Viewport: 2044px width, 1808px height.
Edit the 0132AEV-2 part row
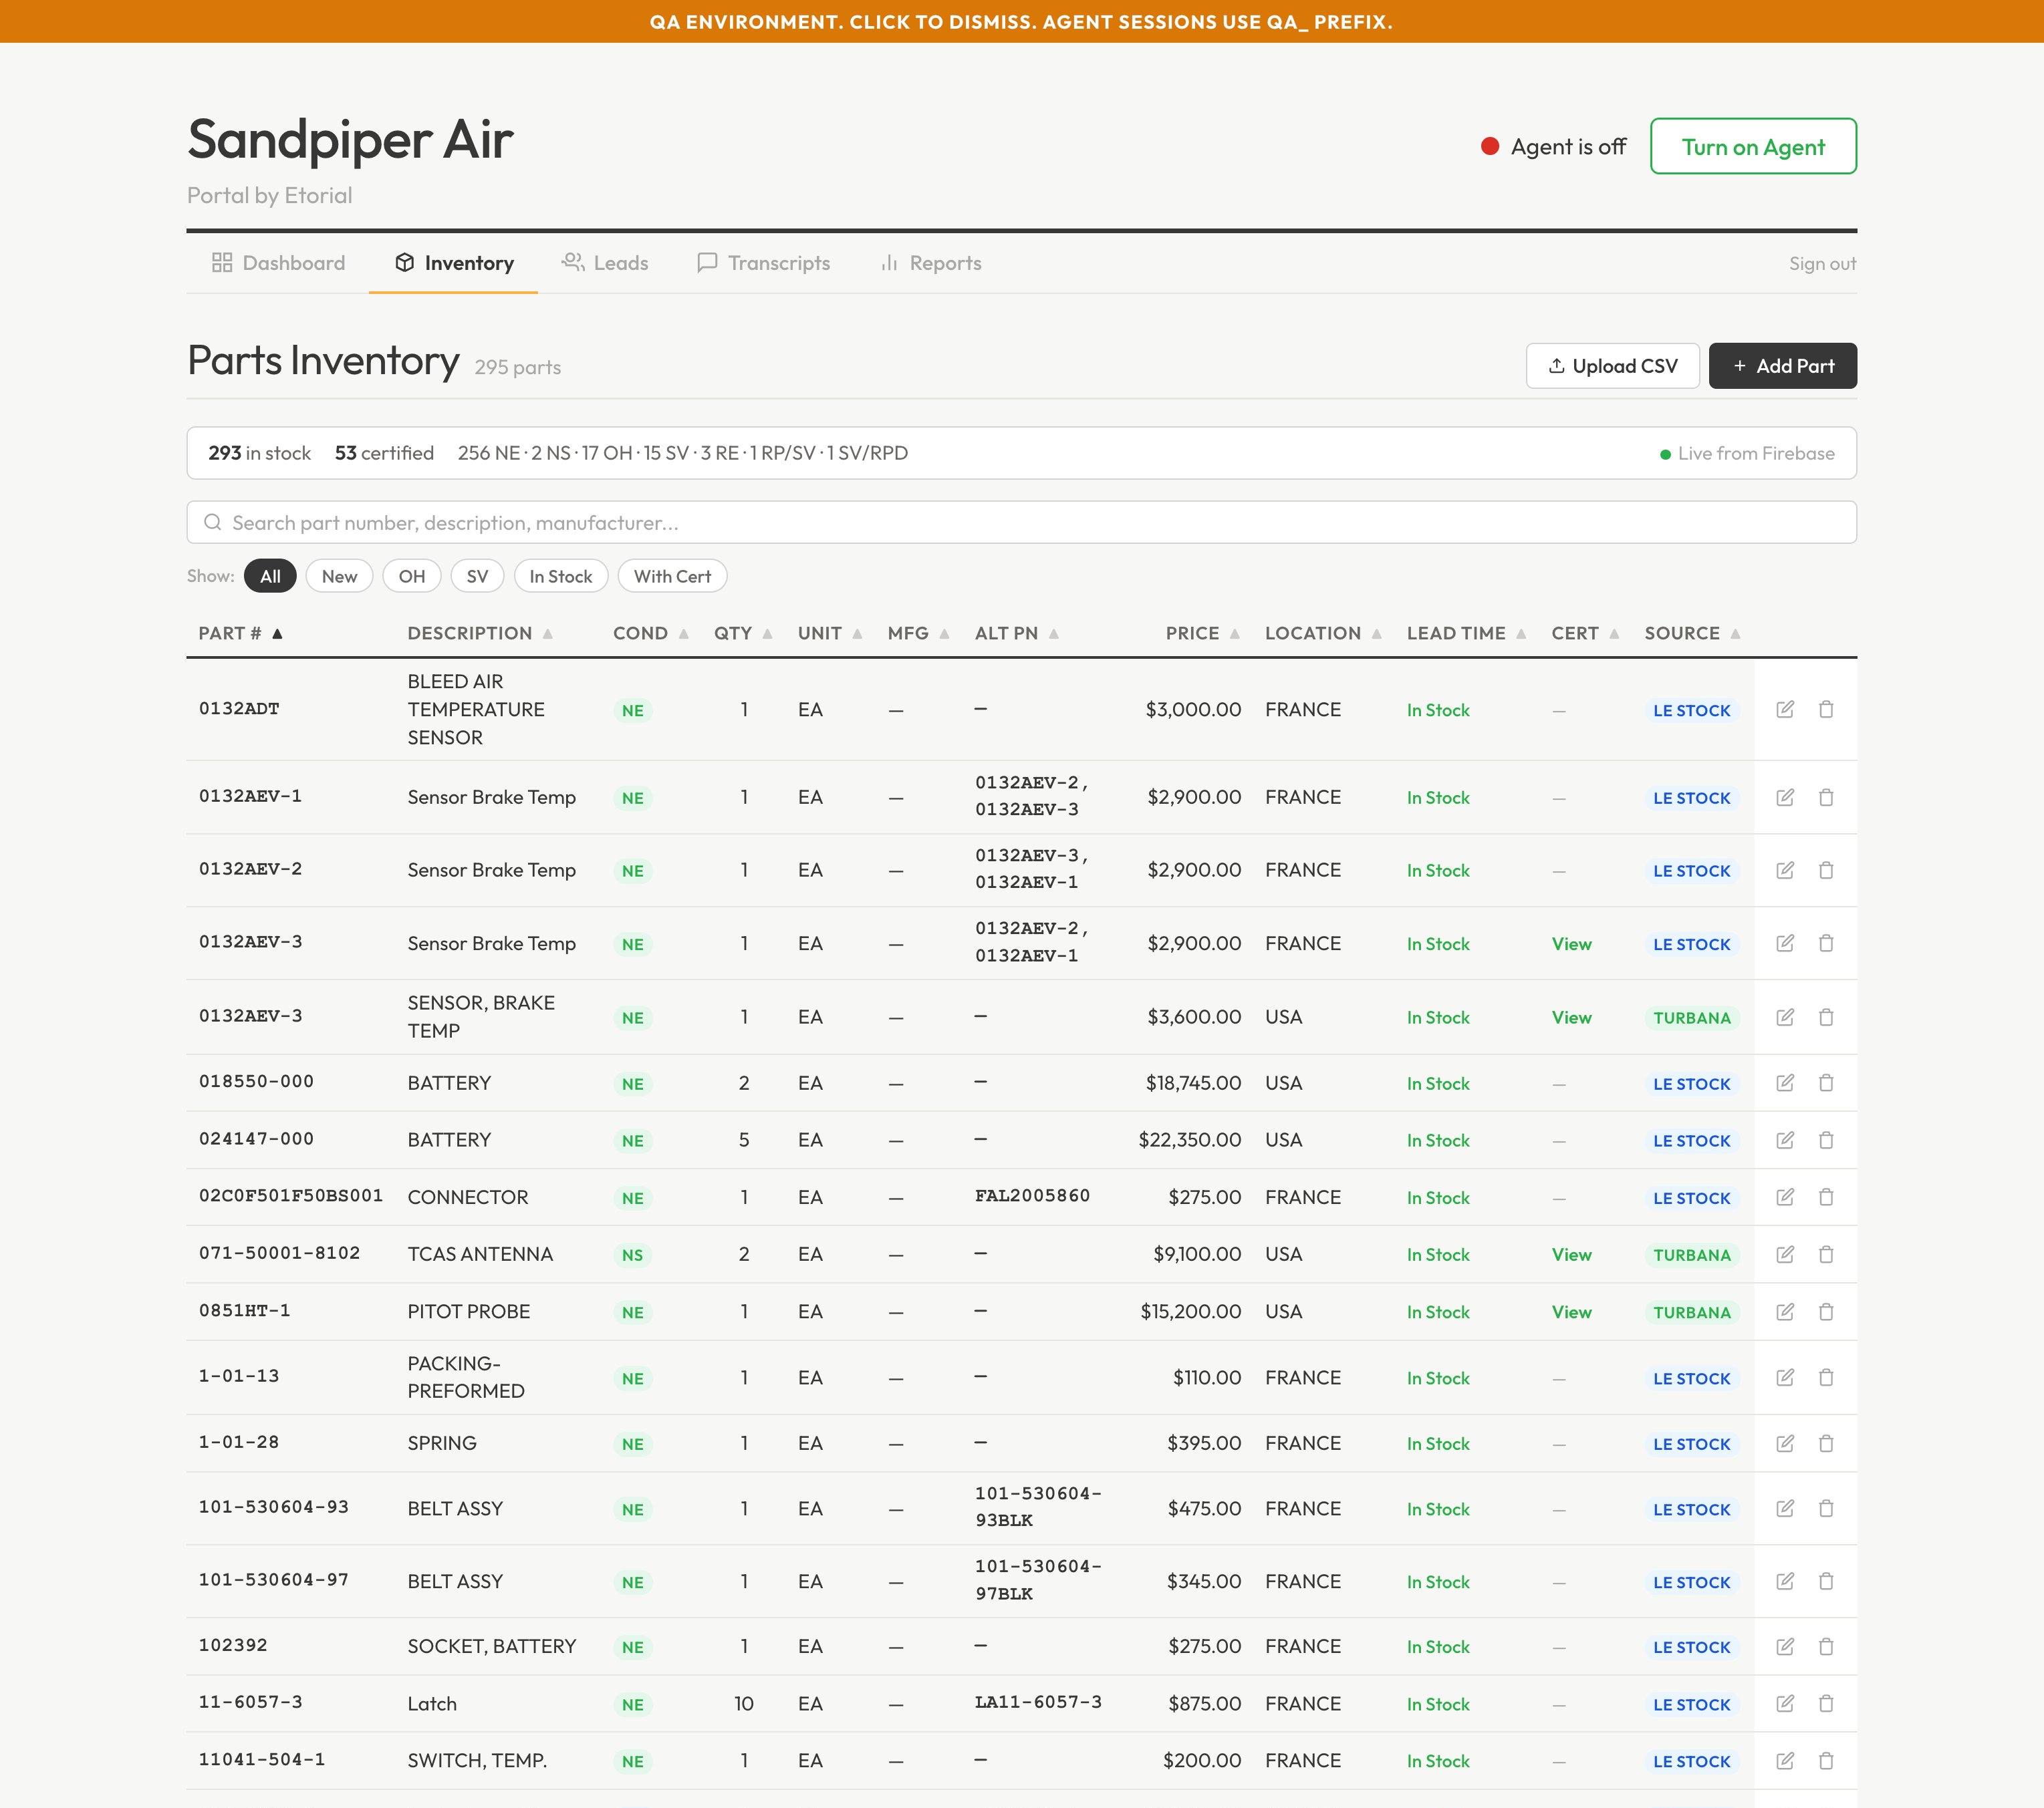(x=1785, y=871)
